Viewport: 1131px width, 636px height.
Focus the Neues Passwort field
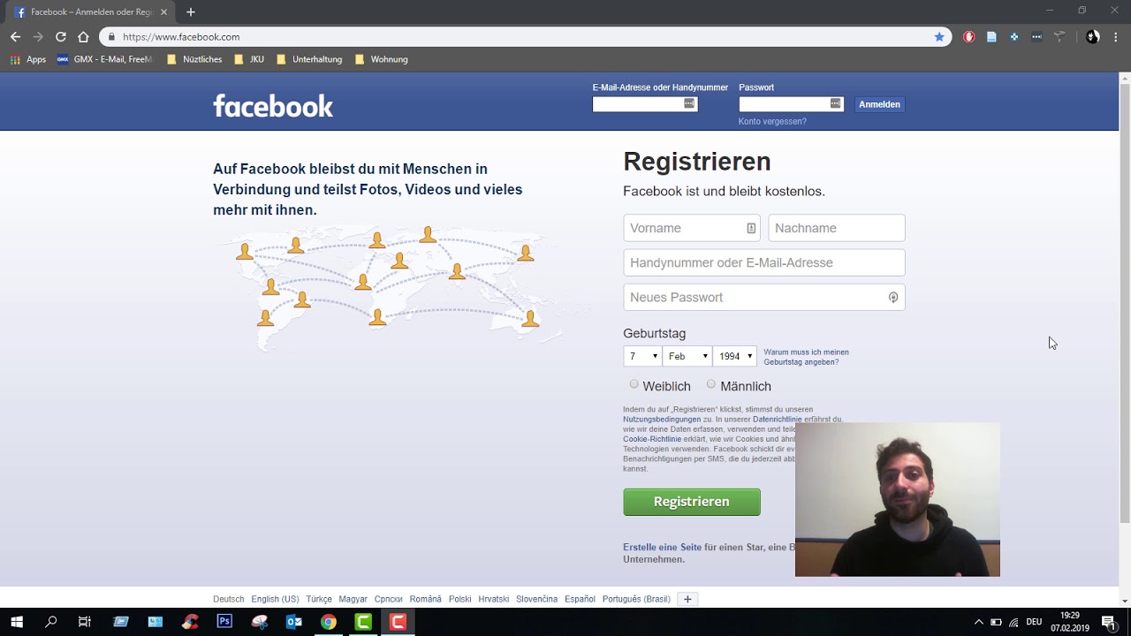(x=764, y=298)
